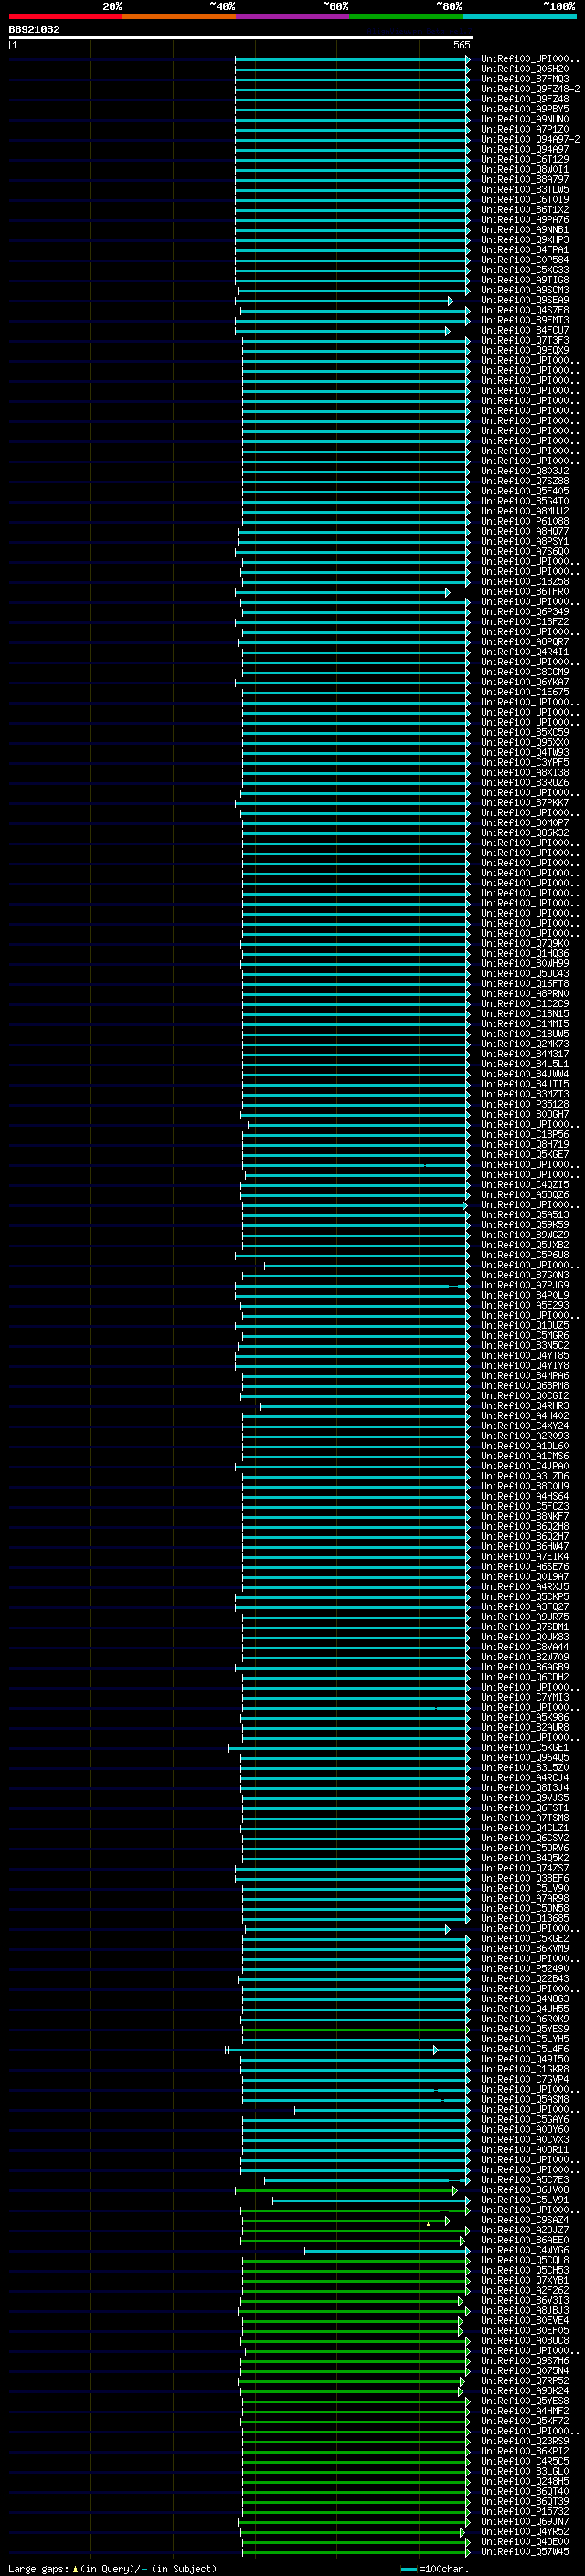Select hit label UniRef100_A5E293
Viewport: 585px width, 2576px height.
click(524, 1305)
